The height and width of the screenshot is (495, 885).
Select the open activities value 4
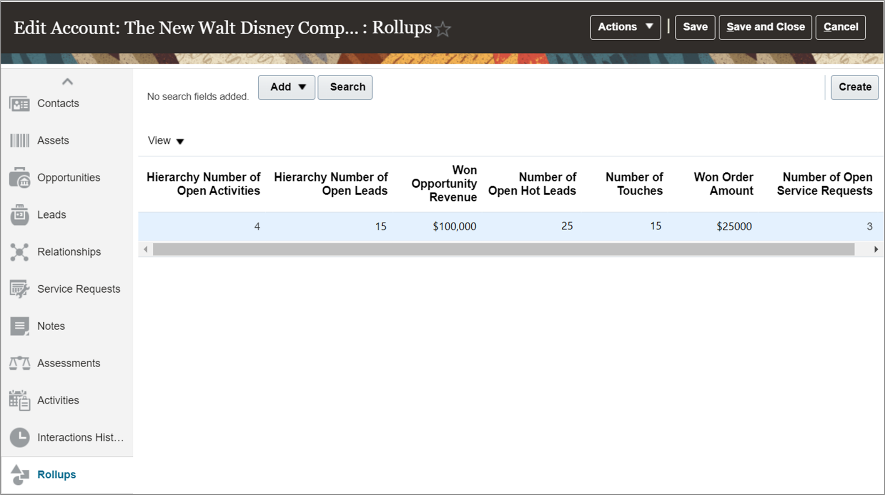pos(257,227)
